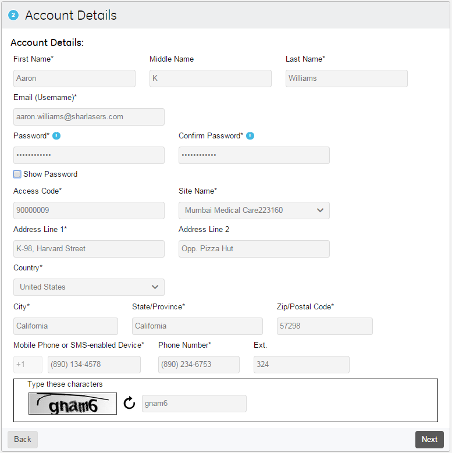
Task: Click the Password info icon
Action: point(56,135)
